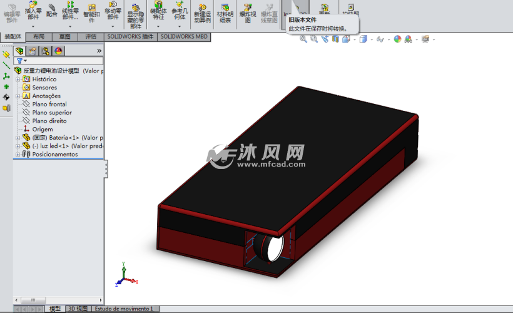Open the Display Style dropdown arrow
Image resolution: width=513 pixels, height=313 pixels.
pyautogui.click(x=372, y=39)
